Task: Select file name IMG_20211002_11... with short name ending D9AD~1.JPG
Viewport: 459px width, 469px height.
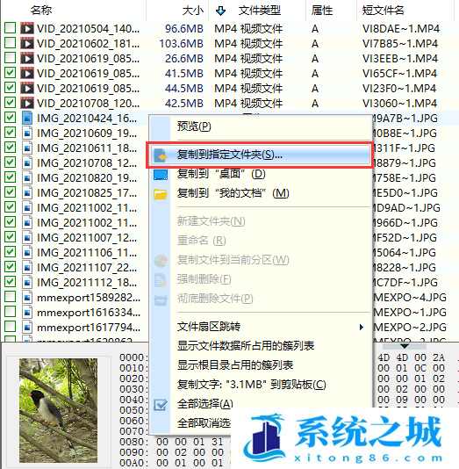Action: coord(87,208)
